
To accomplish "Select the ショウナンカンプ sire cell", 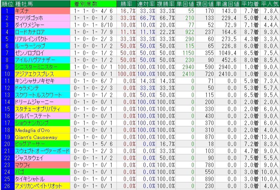I will pyautogui.click(x=42, y=123).
